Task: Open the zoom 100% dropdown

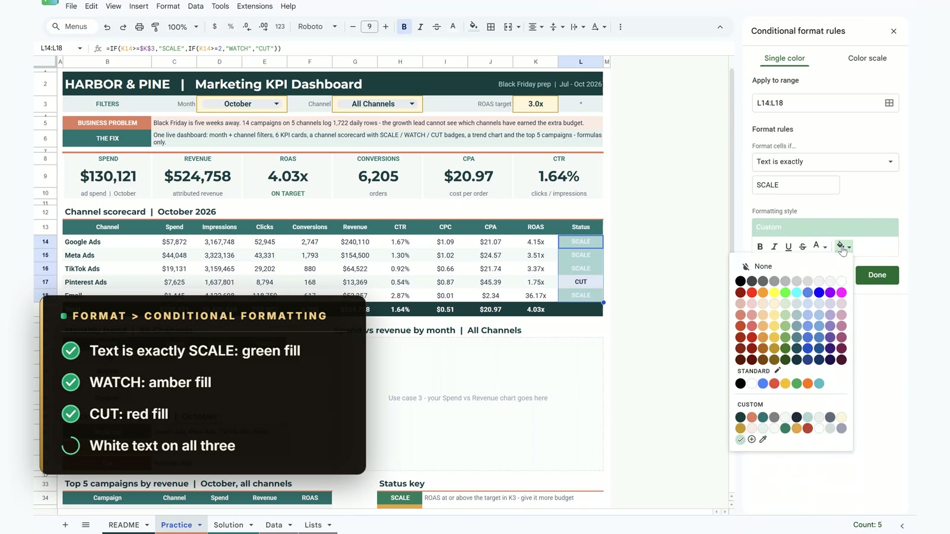Action: pyautogui.click(x=183, y=27)
